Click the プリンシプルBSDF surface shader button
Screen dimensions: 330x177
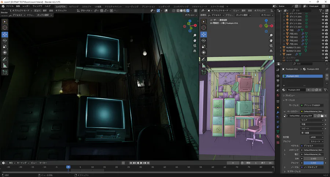pos(312,105)
